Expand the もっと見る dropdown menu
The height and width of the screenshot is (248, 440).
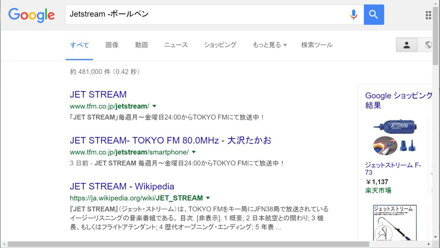click(269, 45)
